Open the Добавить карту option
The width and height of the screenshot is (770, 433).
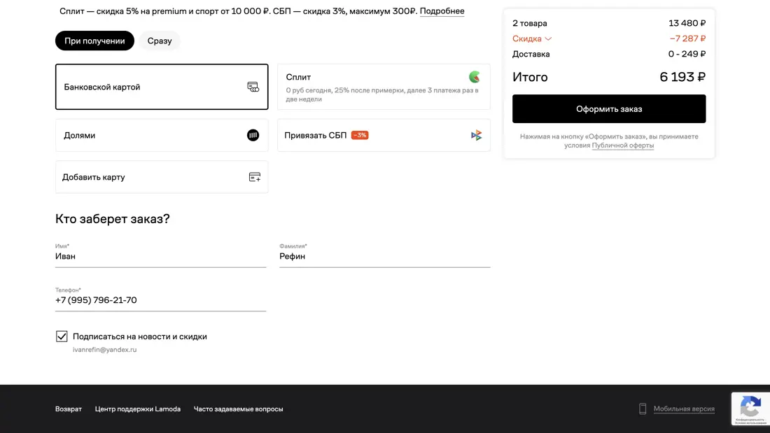coord(161,178)
